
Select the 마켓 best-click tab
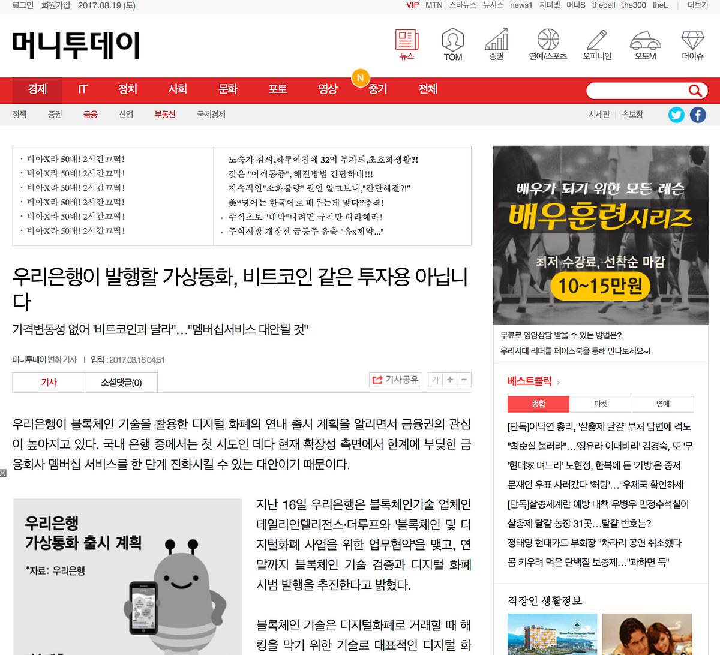coord(601,404)
